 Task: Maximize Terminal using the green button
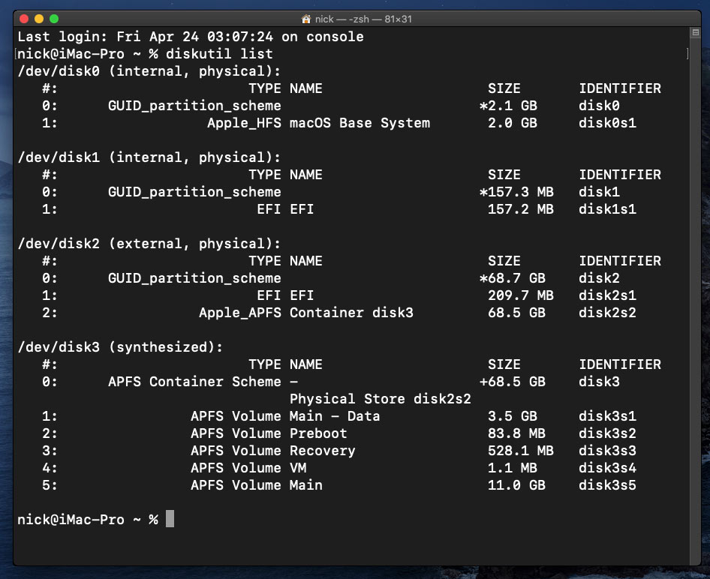coord(54,19)
